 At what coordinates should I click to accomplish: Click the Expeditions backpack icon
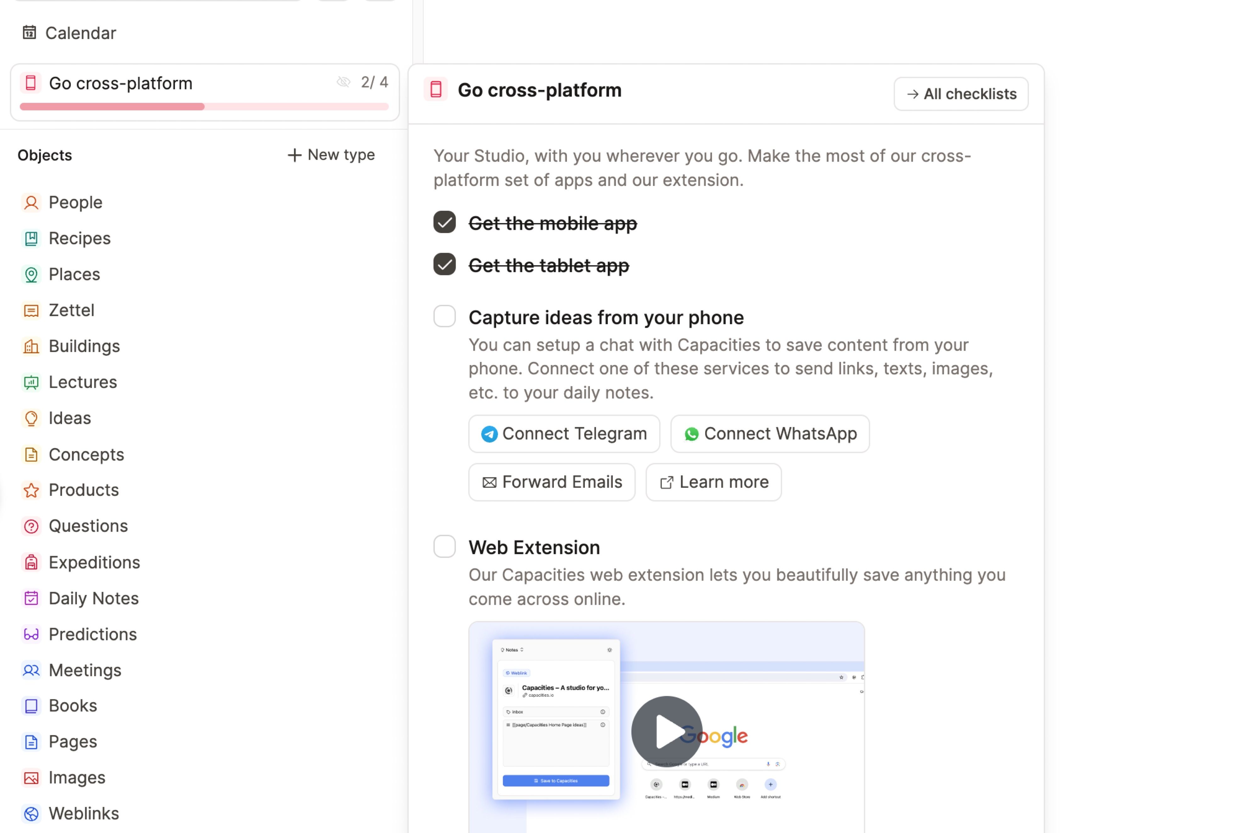tap(31, 562)
